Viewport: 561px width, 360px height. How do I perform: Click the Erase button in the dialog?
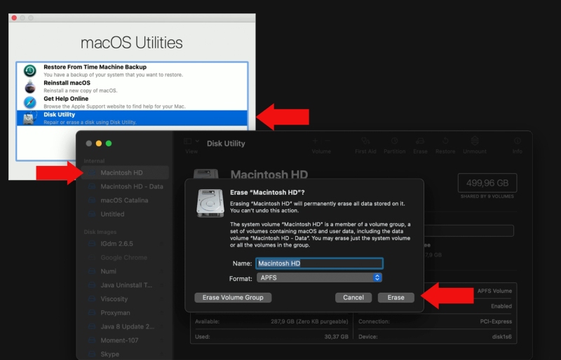click(396, 298)
